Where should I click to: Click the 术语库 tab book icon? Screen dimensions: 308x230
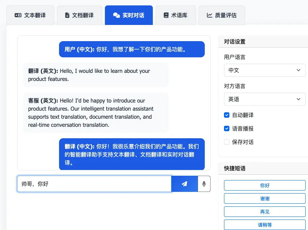pos(166,15)
